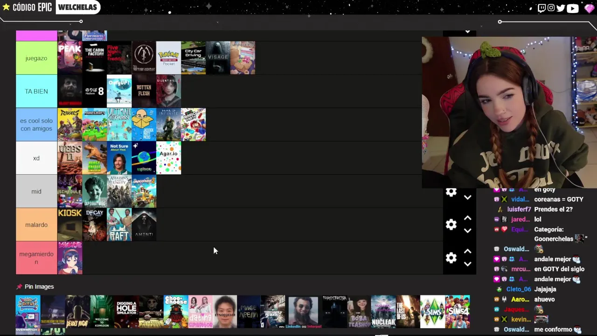Pick The Cabin Factory tile

pos(94,58)
